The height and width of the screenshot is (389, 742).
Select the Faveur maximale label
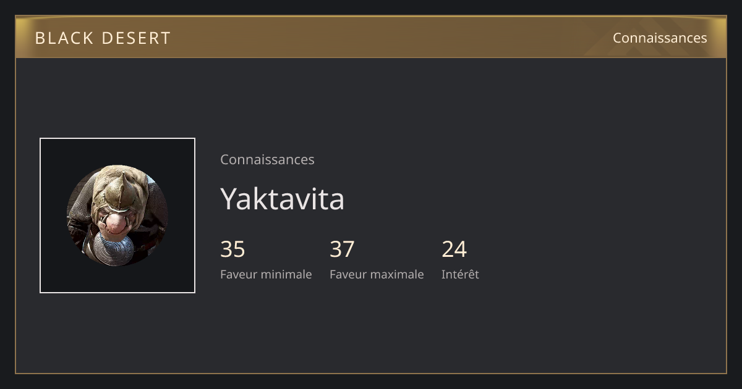(x=377, y=274)
